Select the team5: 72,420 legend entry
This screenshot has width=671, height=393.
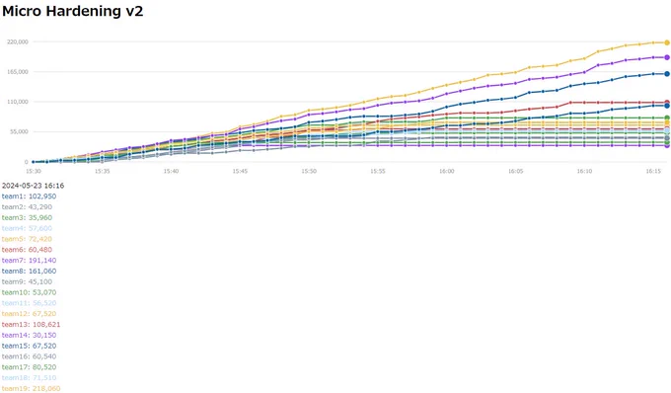point(27,239)
